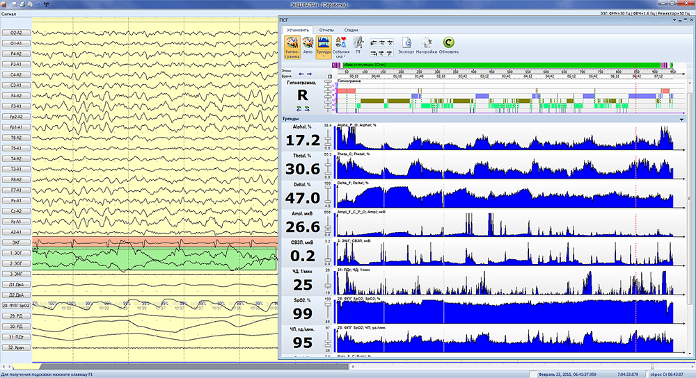Click the current stage letter R

(302, 95)
